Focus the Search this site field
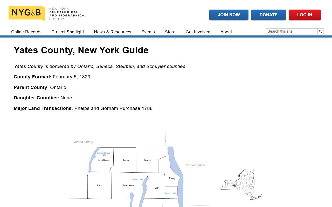This screenshot has height=207, width=332. point(292,31)
